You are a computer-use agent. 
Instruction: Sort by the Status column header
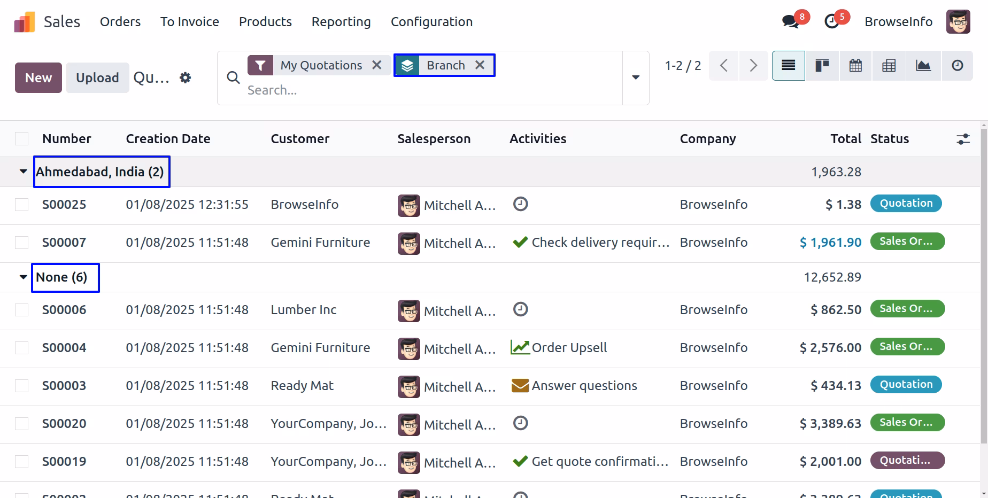click(x=890, y=139)
